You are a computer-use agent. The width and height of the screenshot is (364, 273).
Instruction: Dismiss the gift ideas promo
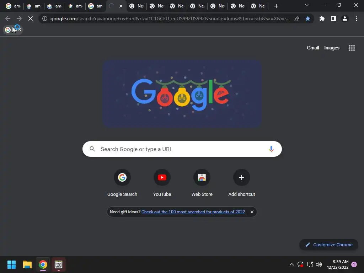(x=252, y=212)
